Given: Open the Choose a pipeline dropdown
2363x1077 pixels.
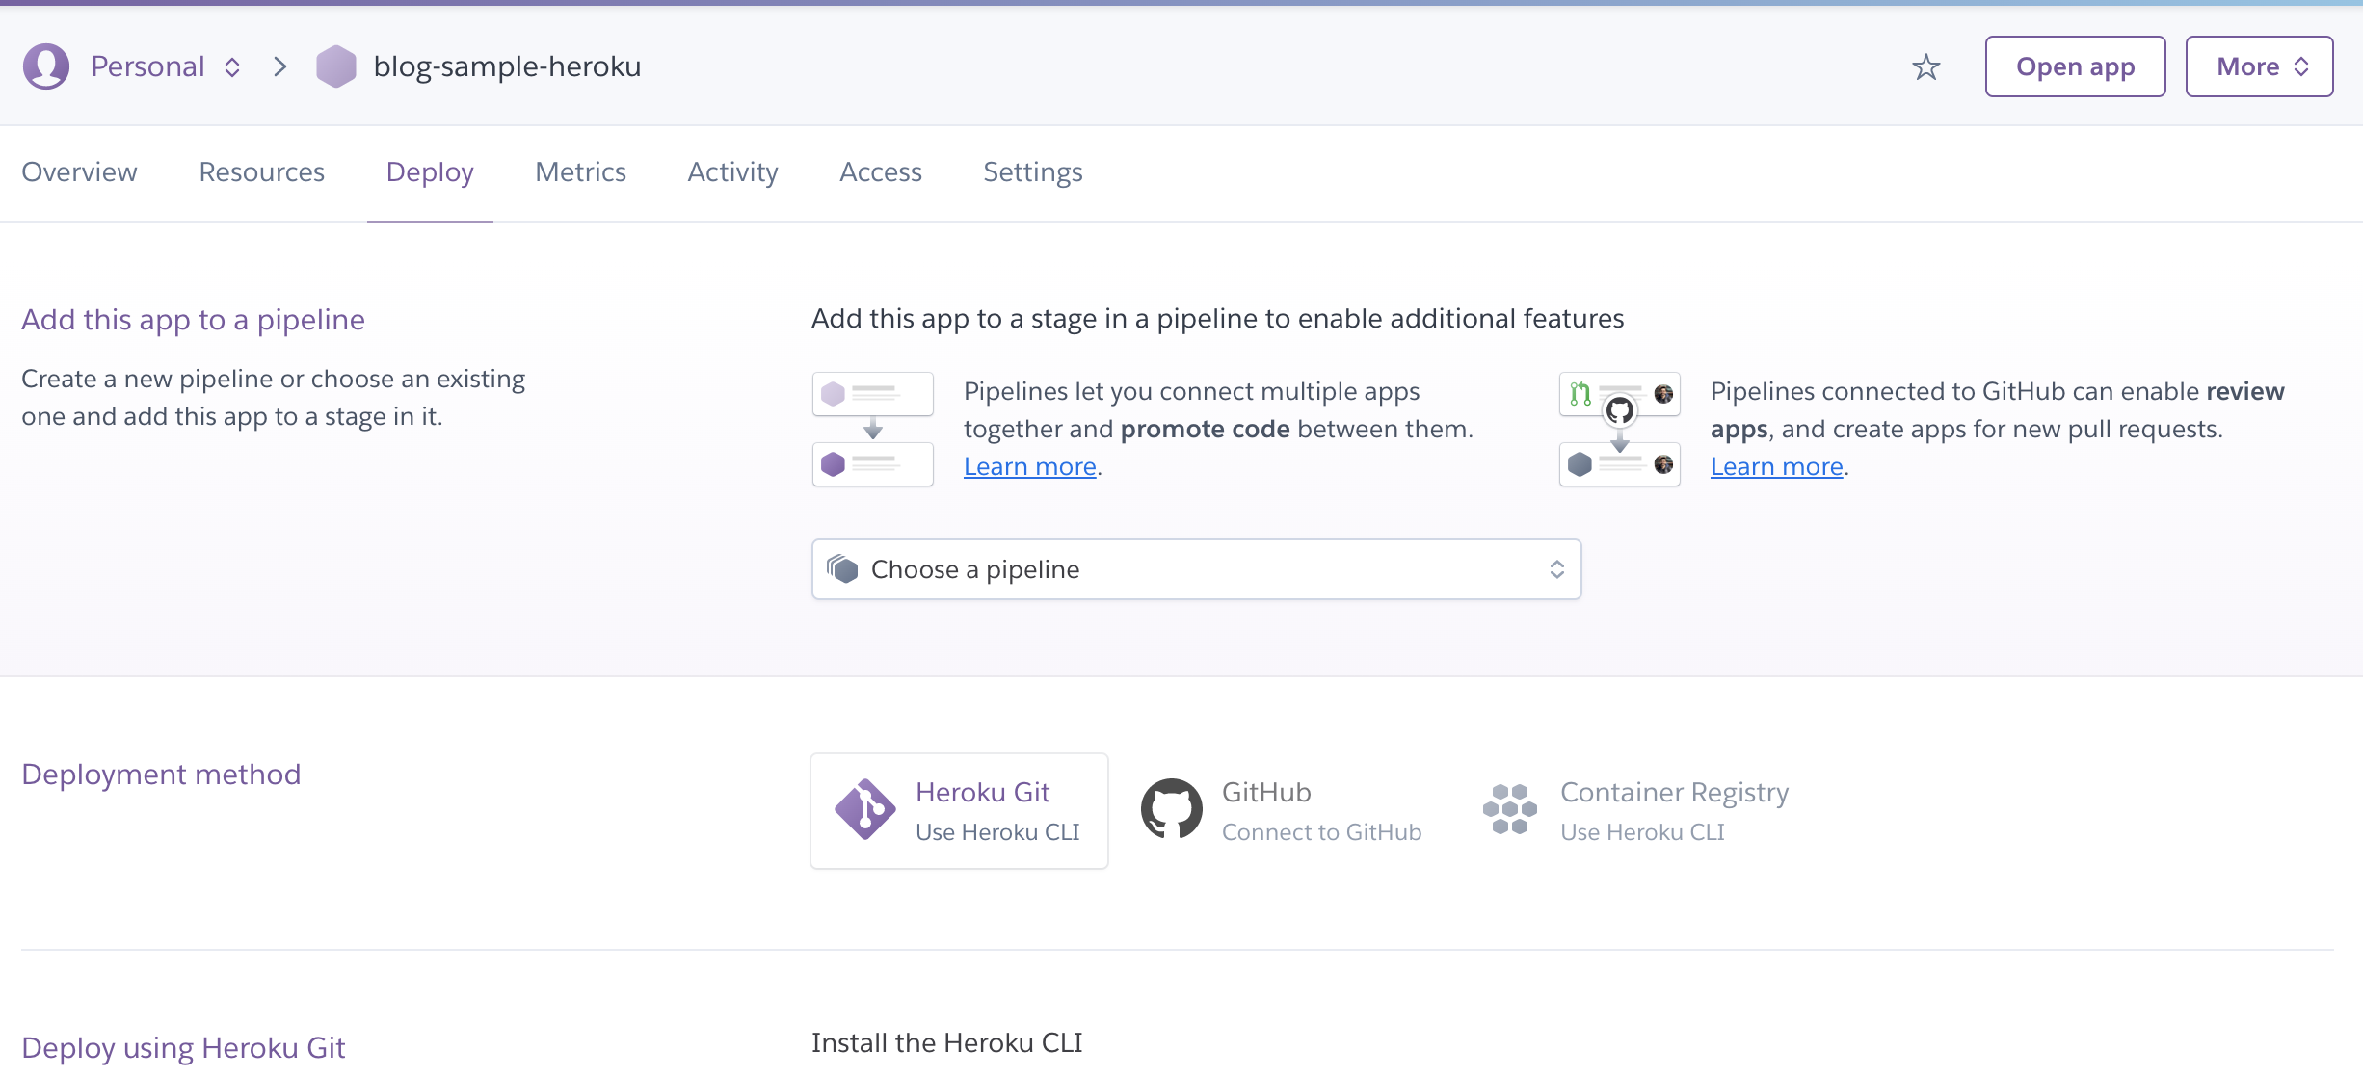Looking at the screenshot, I should tap(1195, 569).
